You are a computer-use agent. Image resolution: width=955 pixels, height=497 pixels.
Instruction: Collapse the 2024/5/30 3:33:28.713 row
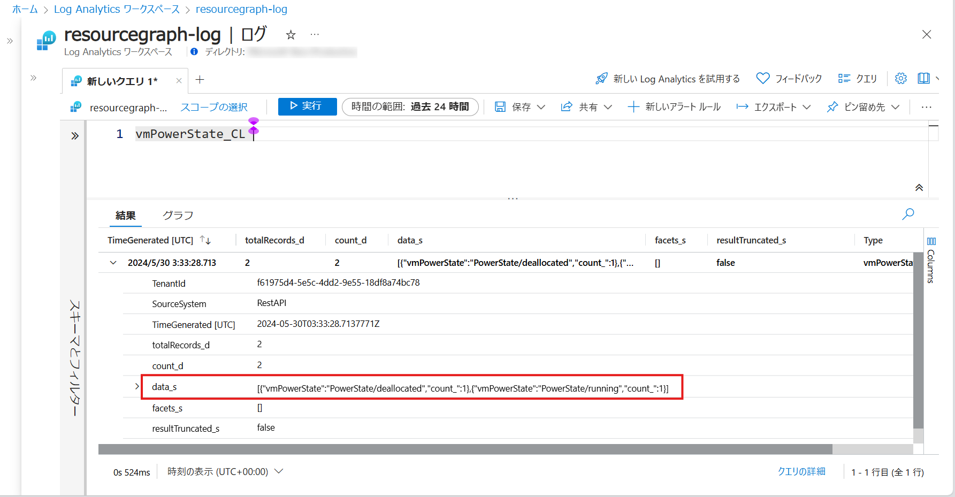pyautogui.click(x=113, y=263)
